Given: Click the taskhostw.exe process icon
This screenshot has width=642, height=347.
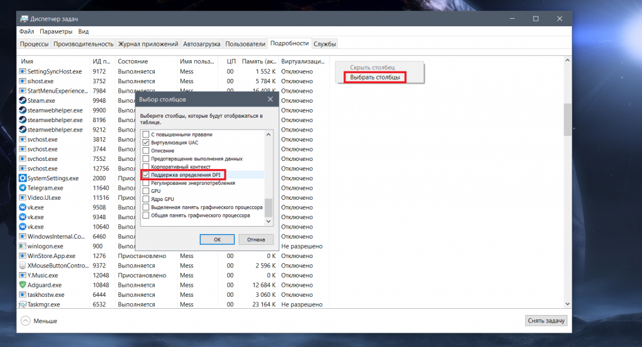Looking at the screenshot, I should pyautogui.click(x=23, y=294).
